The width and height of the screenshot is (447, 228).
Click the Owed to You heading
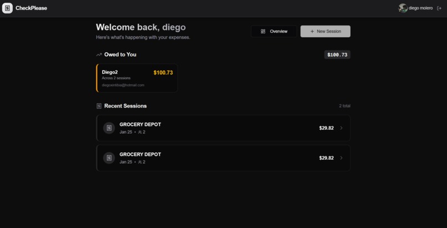(120, 55)
